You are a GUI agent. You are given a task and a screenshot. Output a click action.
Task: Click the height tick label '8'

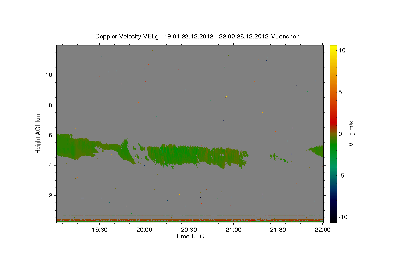click(x=50, y=105)
